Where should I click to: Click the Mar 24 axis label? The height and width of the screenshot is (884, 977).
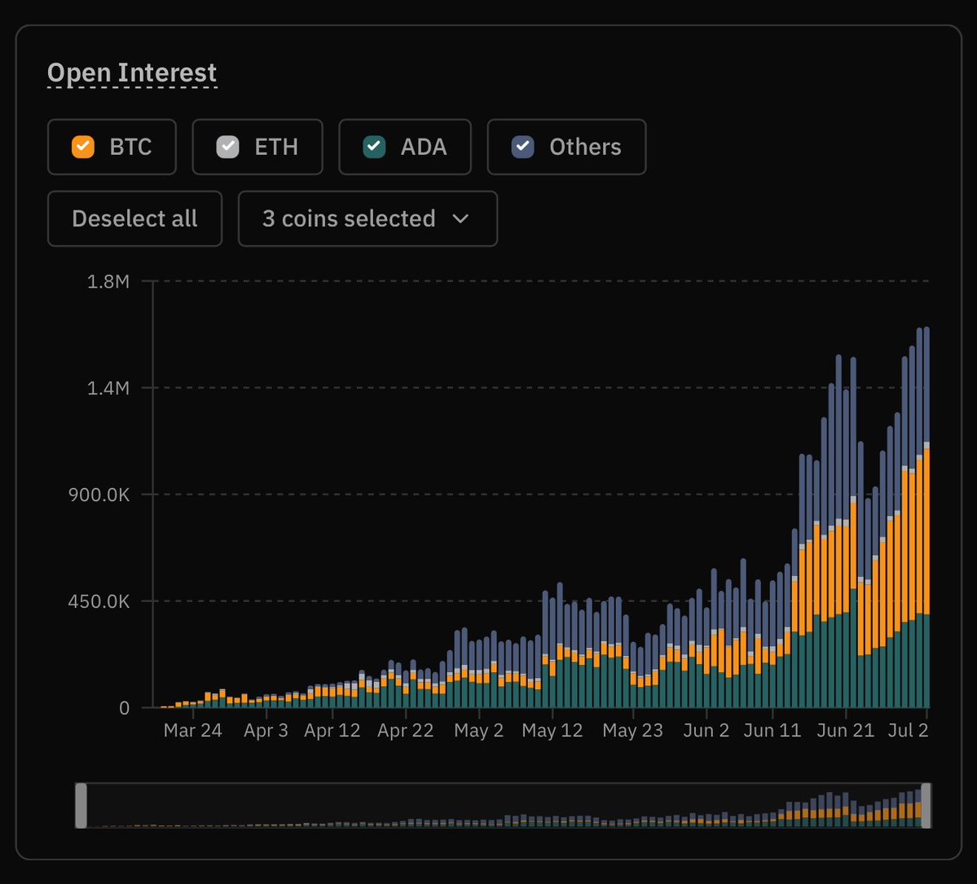tap(192, 730)
